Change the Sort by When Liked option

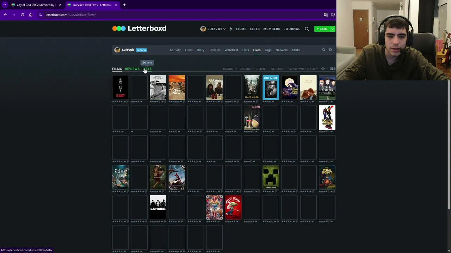[303, 69]
